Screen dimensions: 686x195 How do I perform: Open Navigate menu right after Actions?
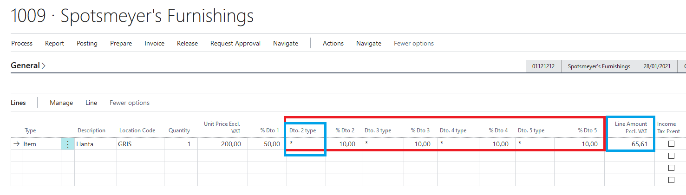pyautogui.click(x=369, y=43)
